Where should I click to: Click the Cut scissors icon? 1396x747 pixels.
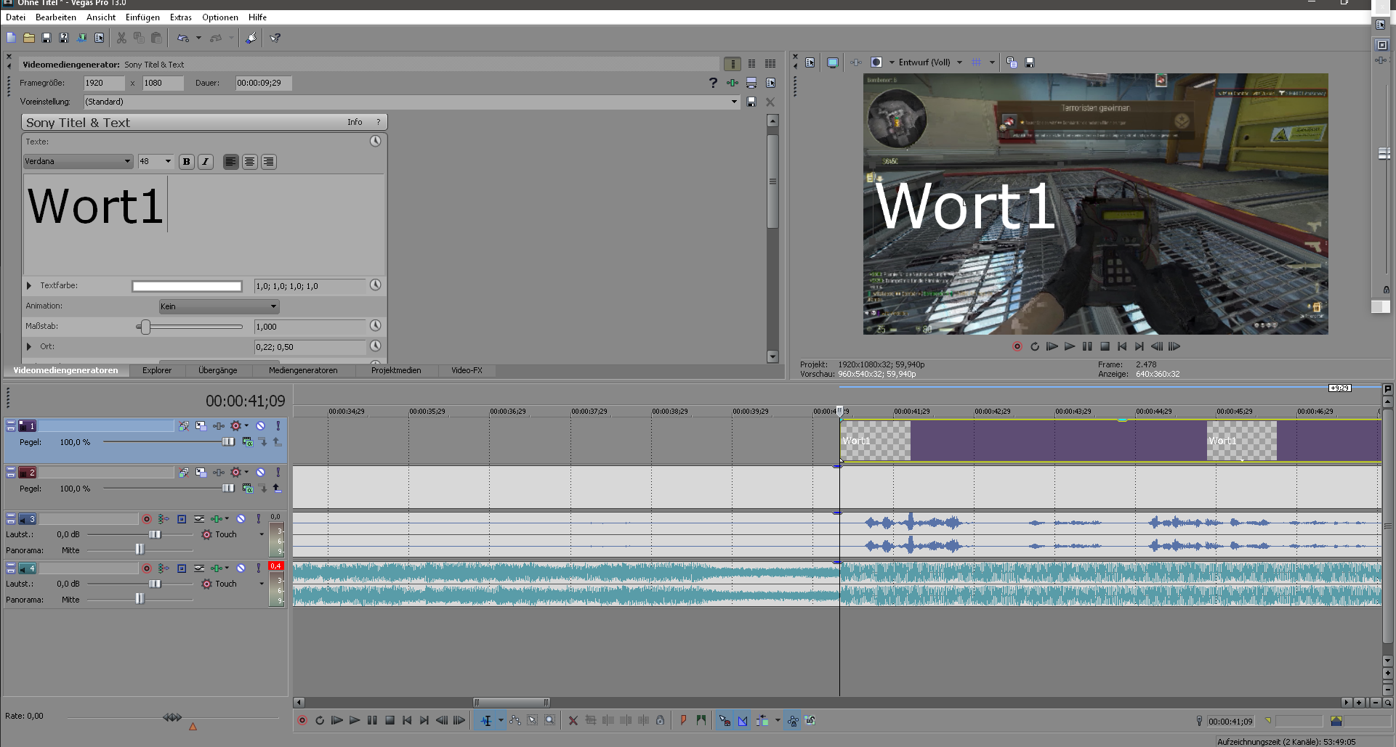121,38
